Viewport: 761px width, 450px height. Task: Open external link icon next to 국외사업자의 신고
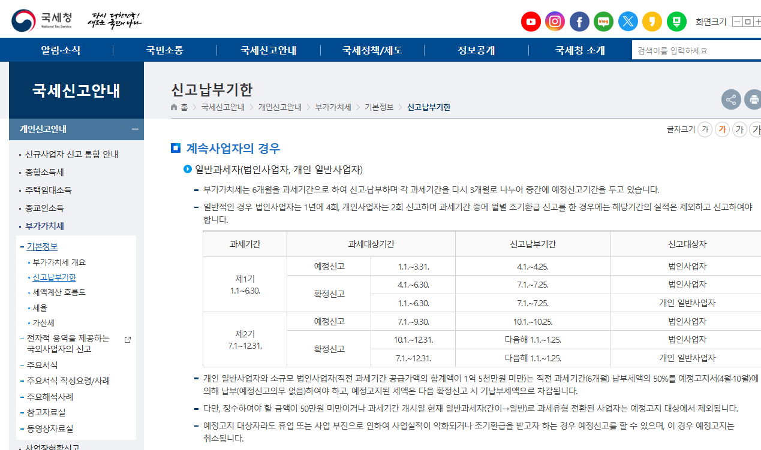[127, 340]
